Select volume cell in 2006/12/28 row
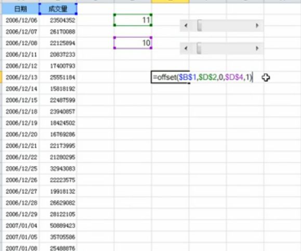Image resolution: width=301 pixels, height=251 pixels. tap(58, 203)
